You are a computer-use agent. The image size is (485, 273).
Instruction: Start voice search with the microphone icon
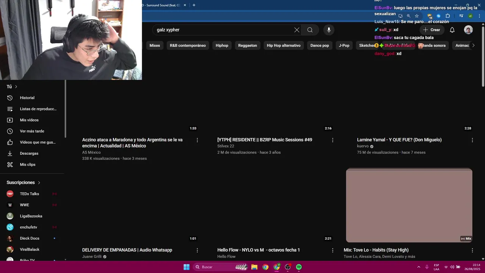point(329,30)
